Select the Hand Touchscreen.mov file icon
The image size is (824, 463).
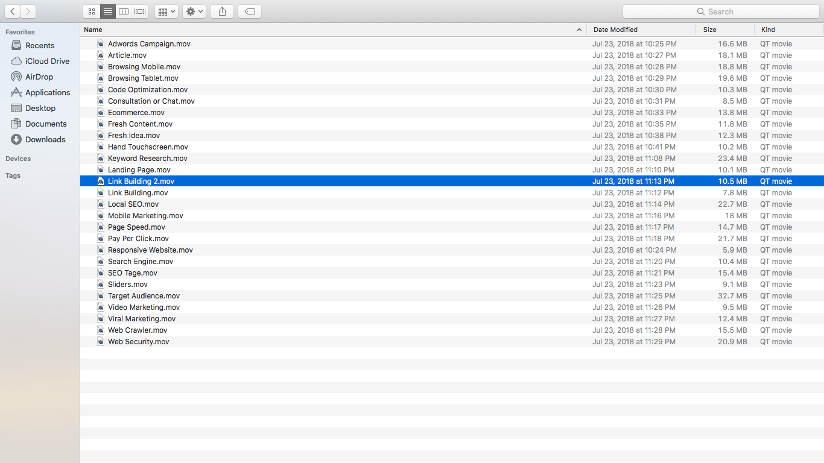click(101, 146)
